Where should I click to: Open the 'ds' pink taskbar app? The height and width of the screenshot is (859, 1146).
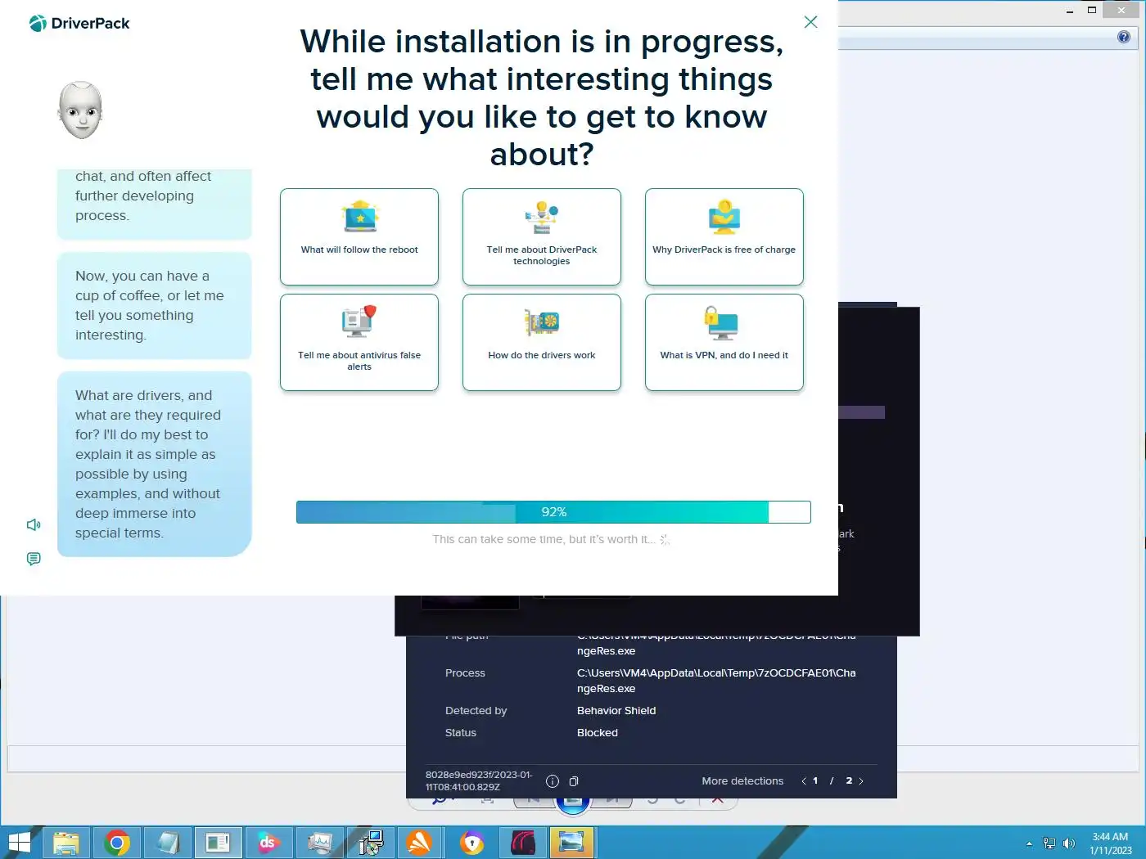tap(268, 843)
